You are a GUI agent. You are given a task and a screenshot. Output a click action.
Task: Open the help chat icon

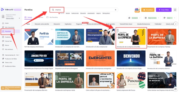click(175, 89)
